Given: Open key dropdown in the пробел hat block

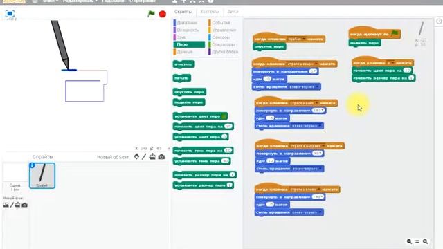Looking at the screenshot, I should pos(297,39).
